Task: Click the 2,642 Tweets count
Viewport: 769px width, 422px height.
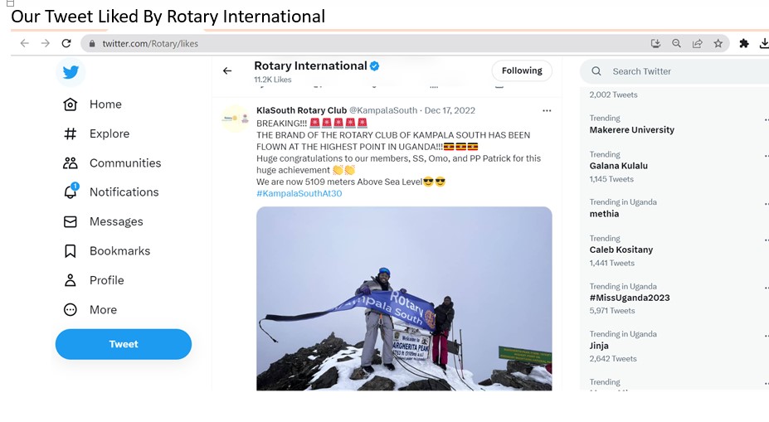Action: tap(613, 359)
